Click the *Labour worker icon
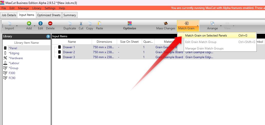Screen dimensions: 265x125 tap(5, 63)
